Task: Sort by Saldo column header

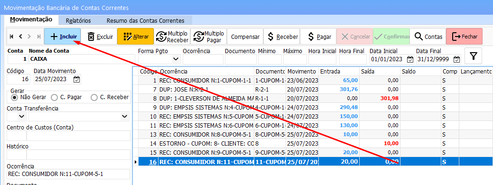Action: (x=420, y=72)
